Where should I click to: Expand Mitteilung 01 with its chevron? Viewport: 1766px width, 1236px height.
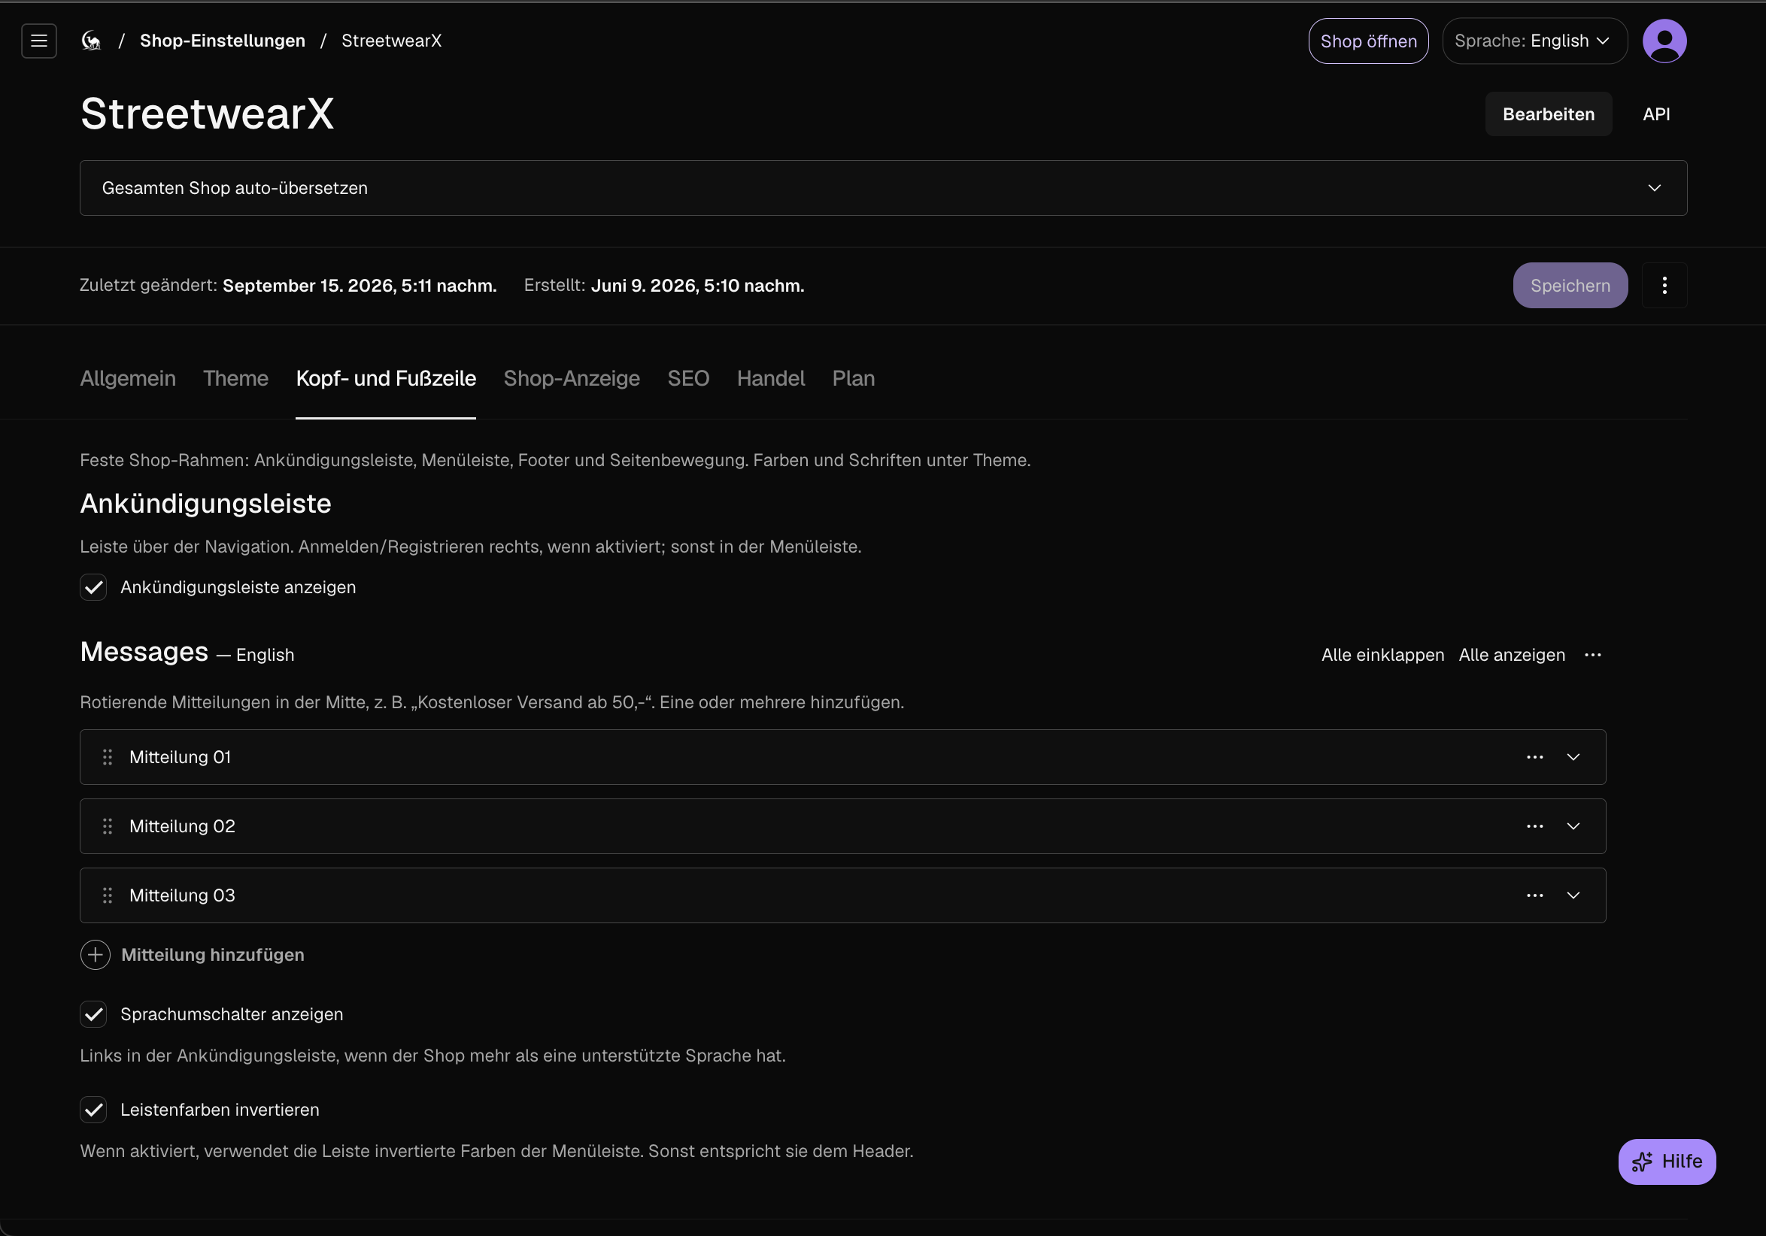point(1573,757)
